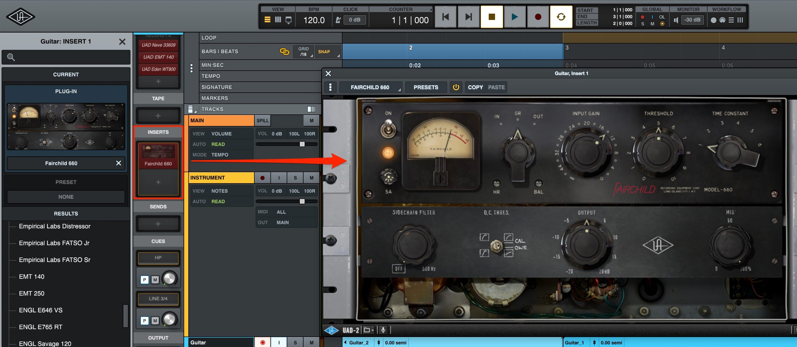
Task: Click the MONITOR speaker icon
Action: point(676,20)
